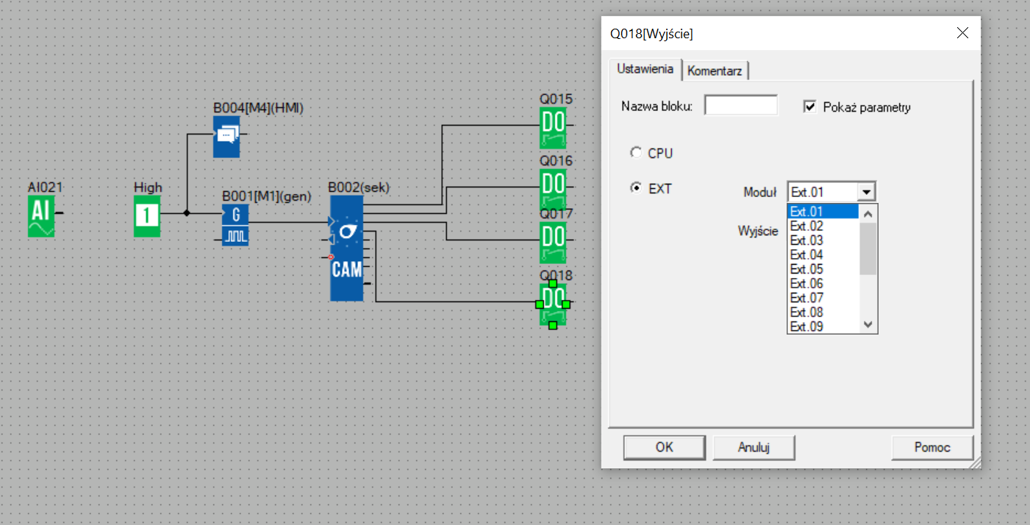The width and height of the screenshot is (1030, 525).
Task: Pick Ext.05 from the module list
Action: [823, 269]
